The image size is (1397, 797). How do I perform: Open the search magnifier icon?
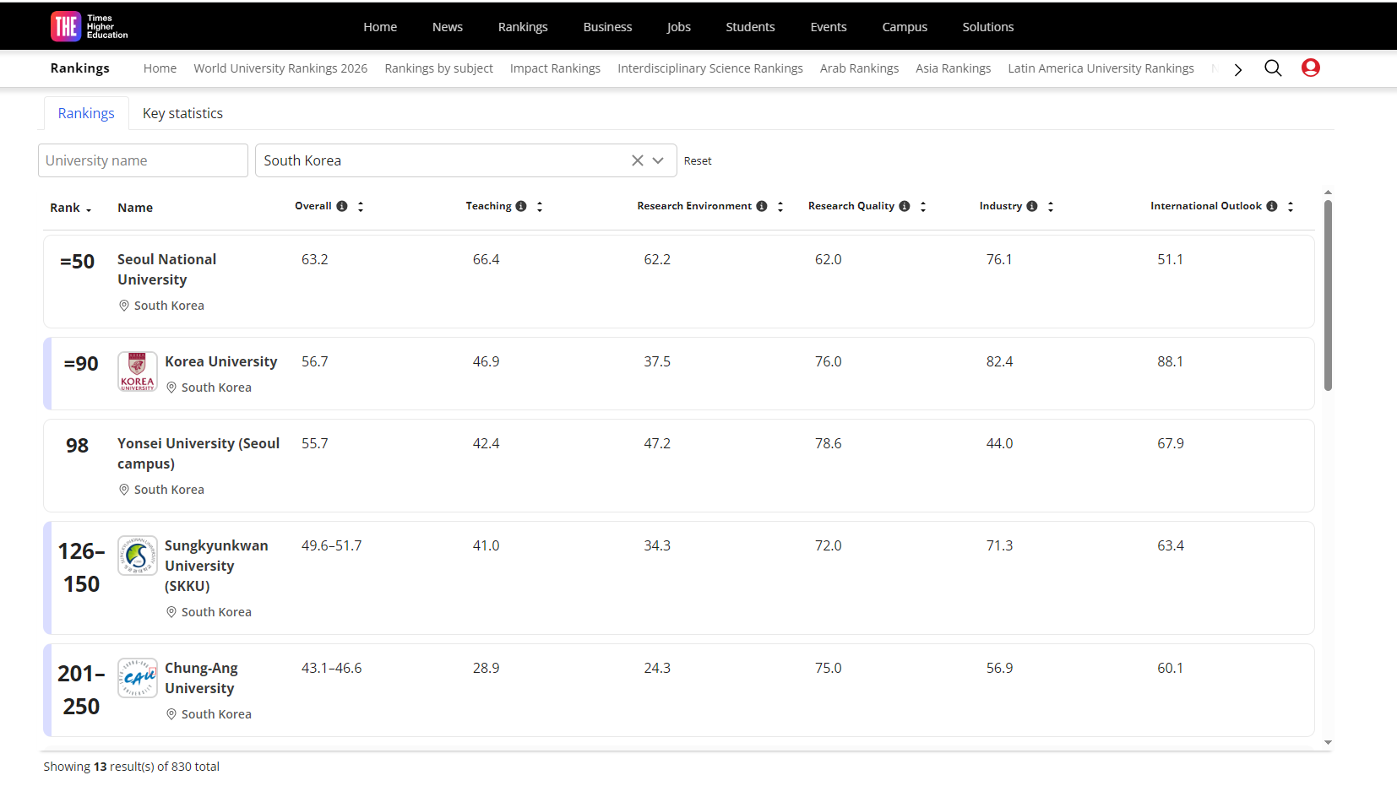tap(1273, 68)
